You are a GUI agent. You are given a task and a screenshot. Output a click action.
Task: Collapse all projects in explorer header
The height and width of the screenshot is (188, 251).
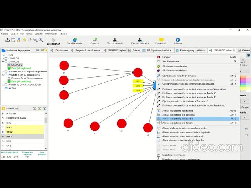click(x=42, y=50)
